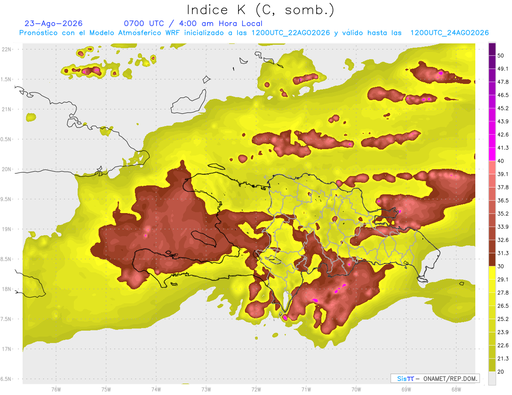Screen dimensions: 512x395
Task: Click colorbar value "37.8"
Action: (503, 187)
